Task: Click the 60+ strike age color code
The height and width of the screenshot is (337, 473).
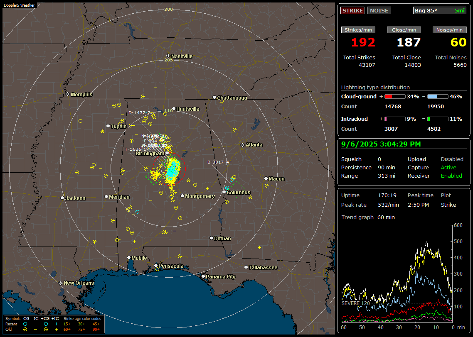Action: coord(67,330)
